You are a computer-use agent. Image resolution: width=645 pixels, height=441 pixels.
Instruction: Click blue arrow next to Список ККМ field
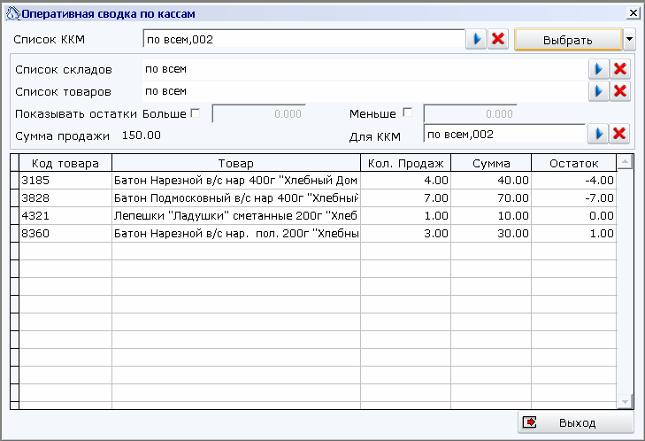coord(476,39)
